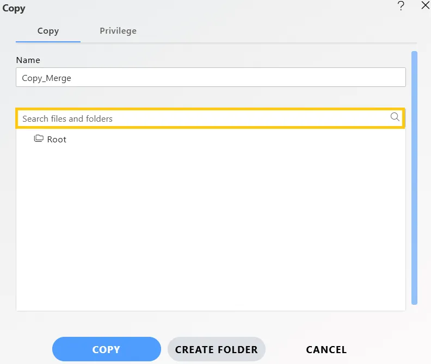Image resolution: width=431 pixels, height=364 pixels.
Task: Select the Root folder icon
Action: click(x=39, y=139)
